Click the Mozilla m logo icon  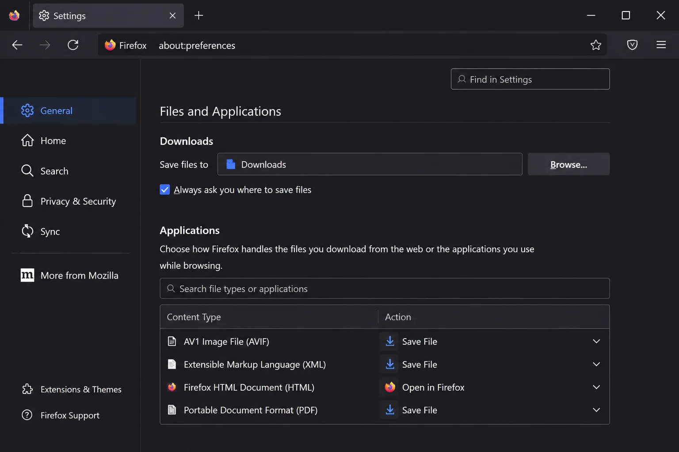27,275
